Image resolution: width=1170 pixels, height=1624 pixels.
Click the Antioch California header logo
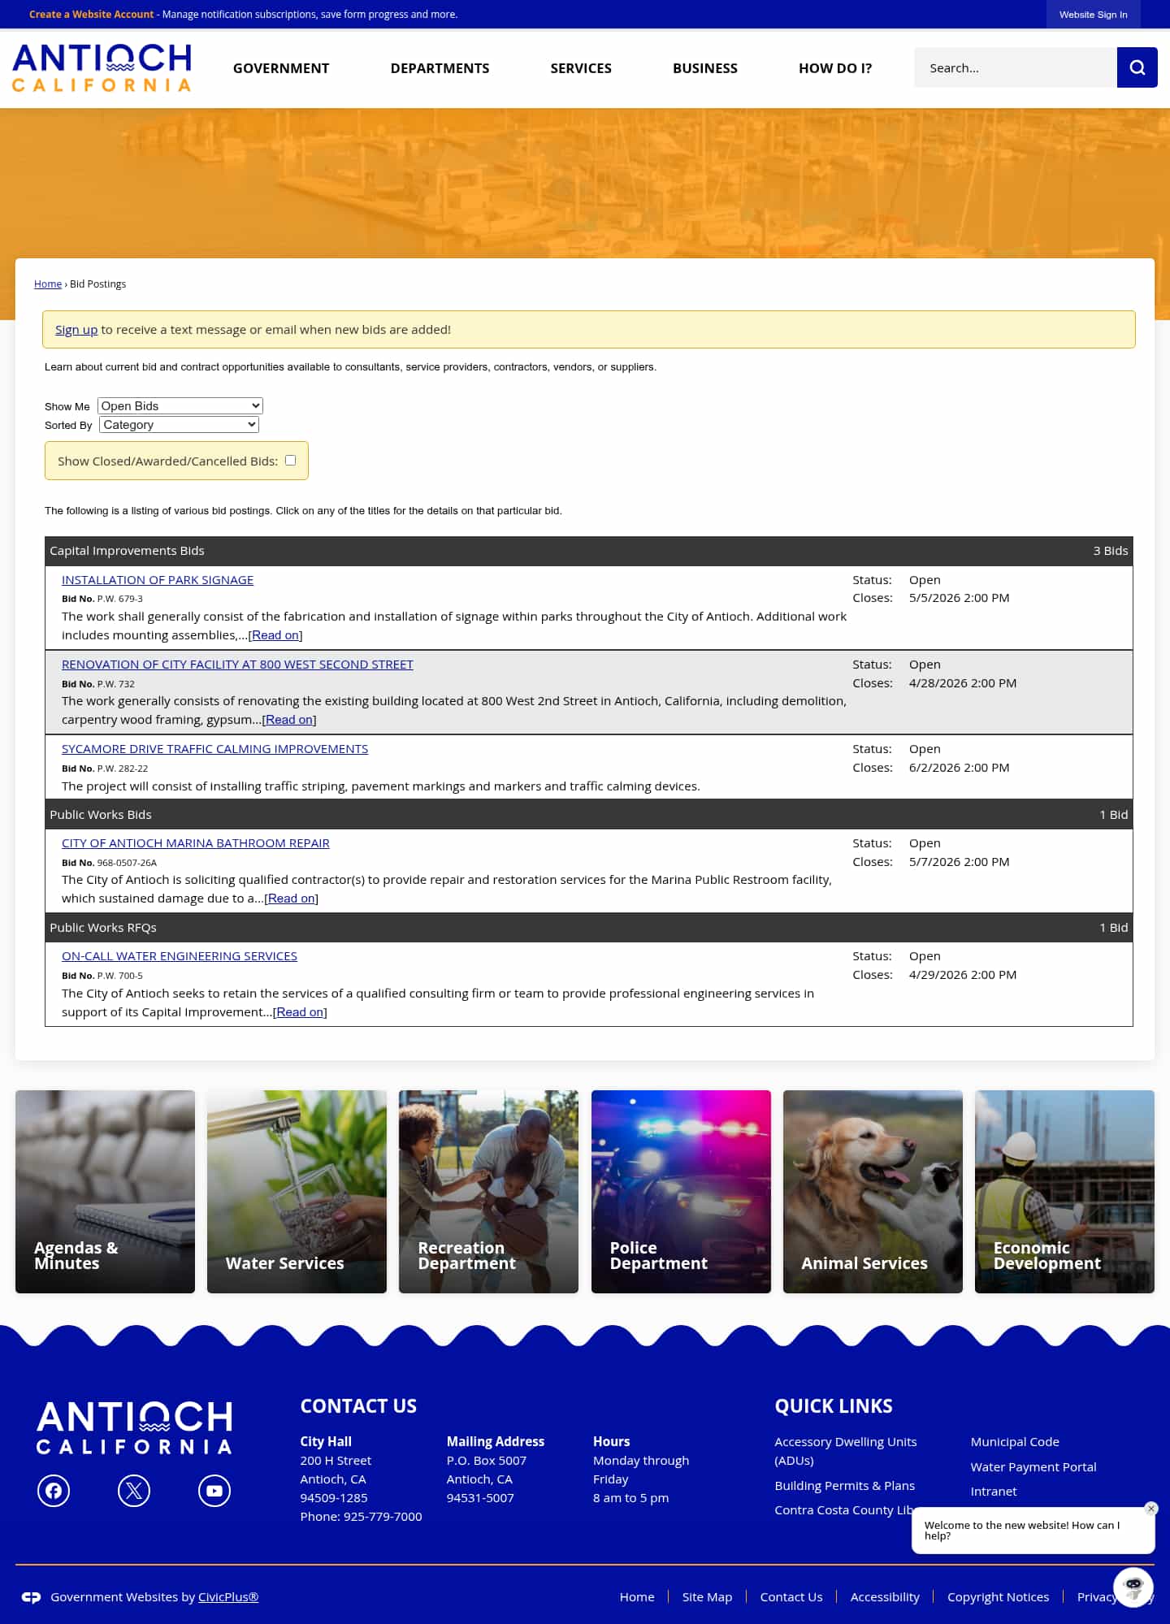(102, 67)
